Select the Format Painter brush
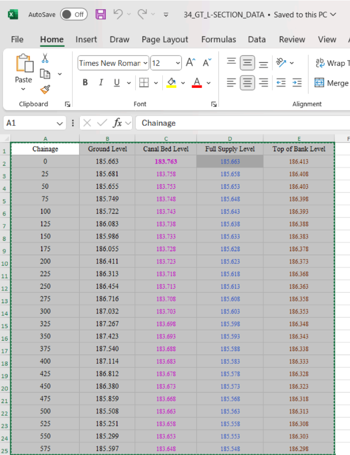The width and height of the screenshot is (350, 455). point(45,89)
